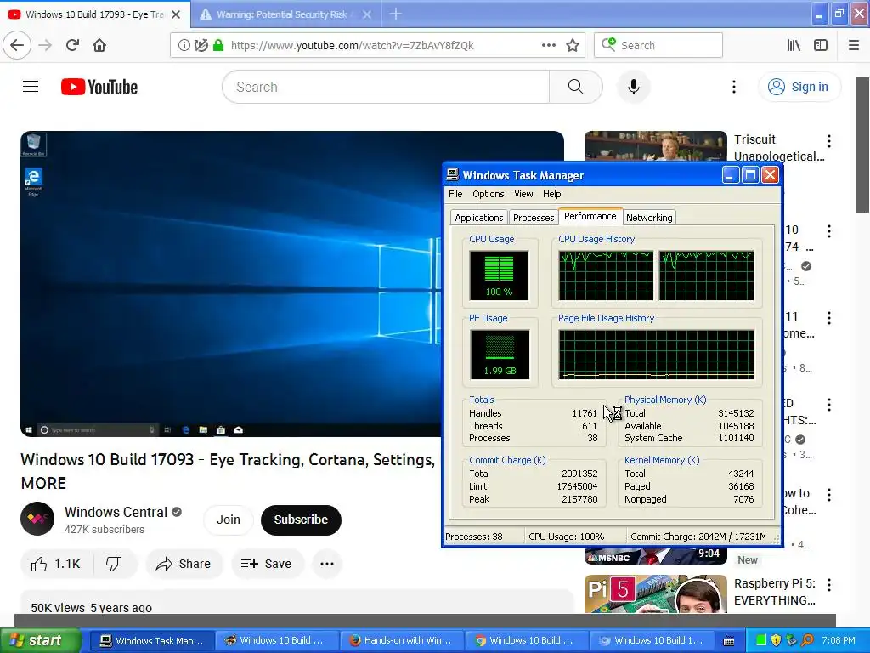Click the YouTube search magnifier button
This screenshot has width=870, height=653.
(576, 87)
